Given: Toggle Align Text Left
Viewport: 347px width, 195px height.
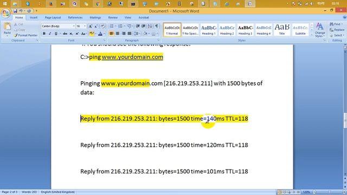Looking at the screenshot, I should coord(112,34).
